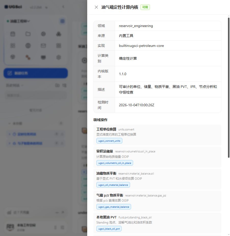Click the 计算原始地质储量 OOIP description
This screenshot has width=230, height=236.
113,157
